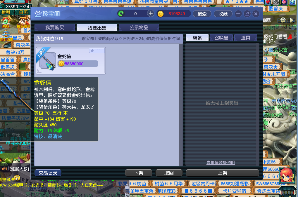
Task: Click the 质量兽决79W stall sign
Action: coord(15,118)
